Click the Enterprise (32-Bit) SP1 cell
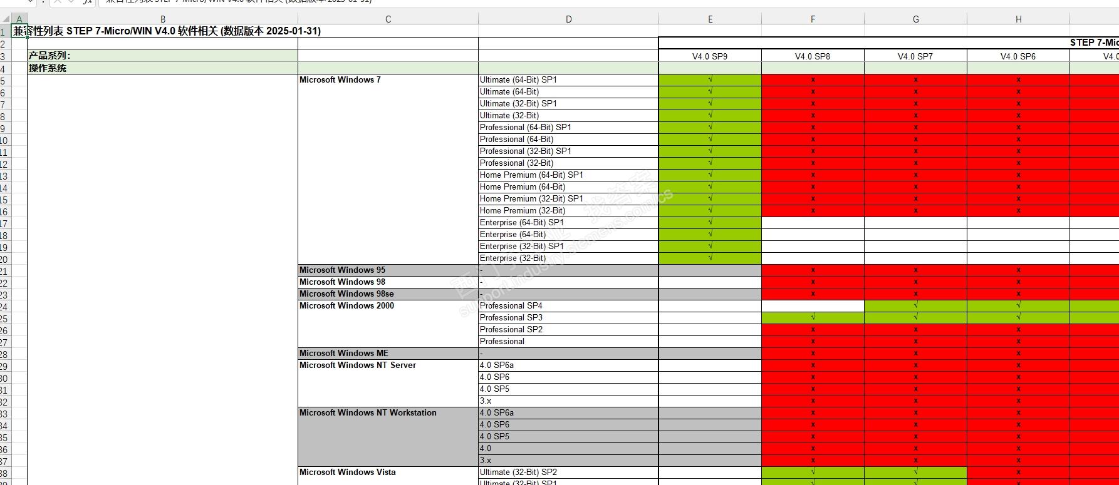 569,247
